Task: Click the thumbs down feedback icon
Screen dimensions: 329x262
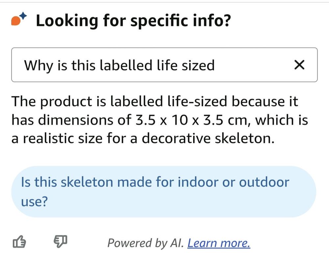Action: click(x=60, y=241)
